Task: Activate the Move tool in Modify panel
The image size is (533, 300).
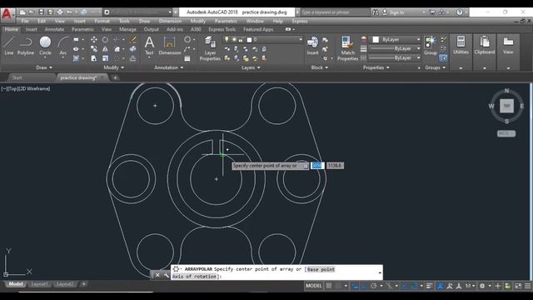Action: [94, 40]
